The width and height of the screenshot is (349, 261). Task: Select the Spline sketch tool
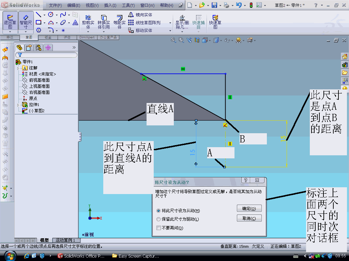click(x=63, y=15)
